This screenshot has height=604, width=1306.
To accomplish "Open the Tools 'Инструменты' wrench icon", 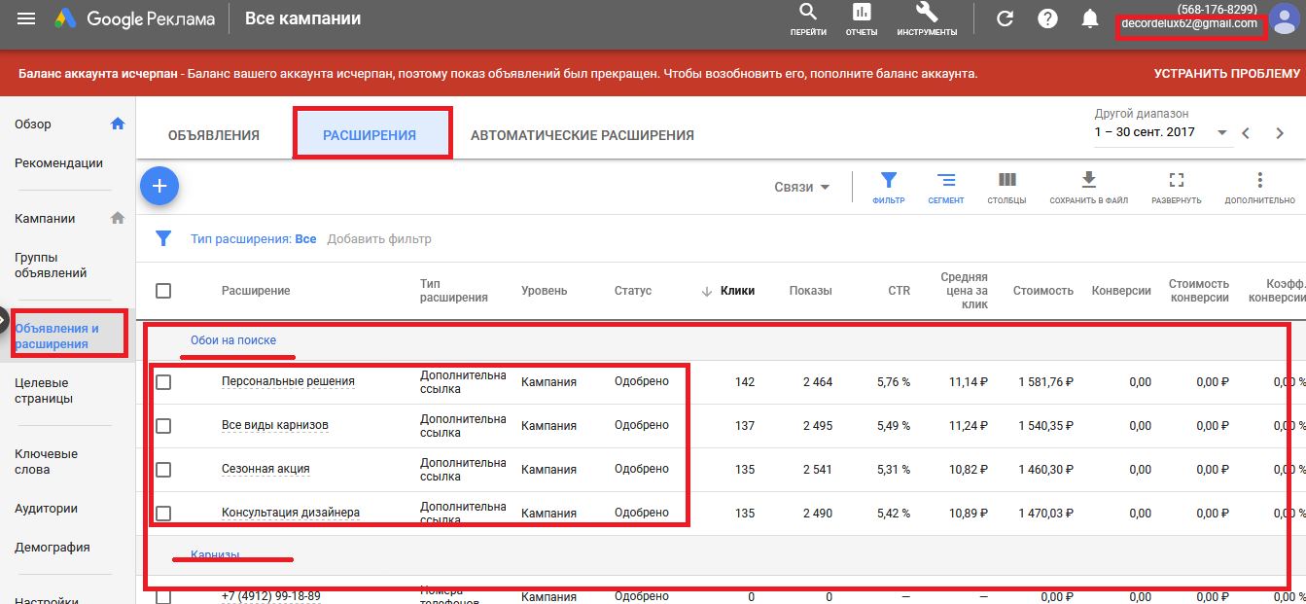I will click(927, 13).
